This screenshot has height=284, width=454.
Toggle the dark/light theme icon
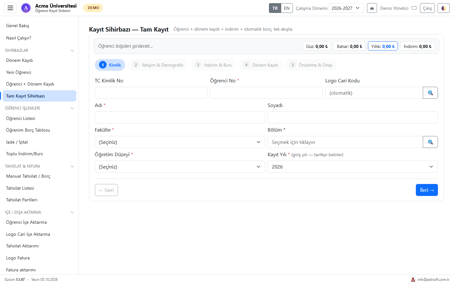(444, 8)
